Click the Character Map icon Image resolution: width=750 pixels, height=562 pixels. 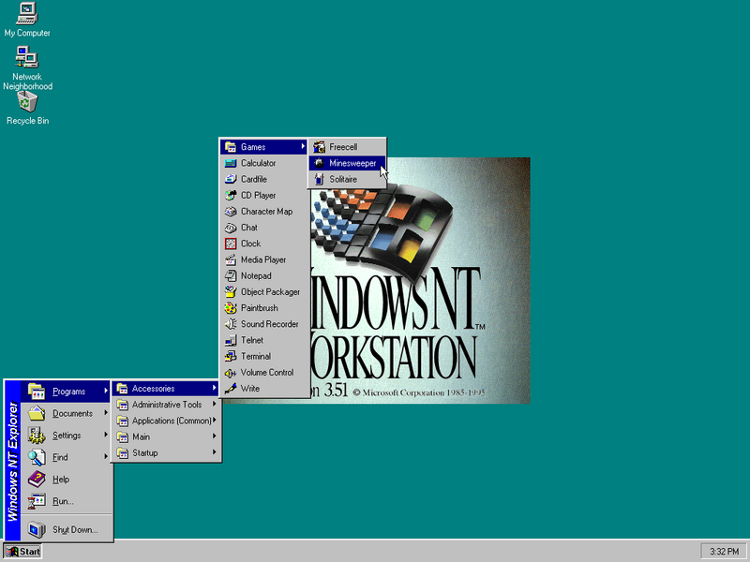(231, 212)
